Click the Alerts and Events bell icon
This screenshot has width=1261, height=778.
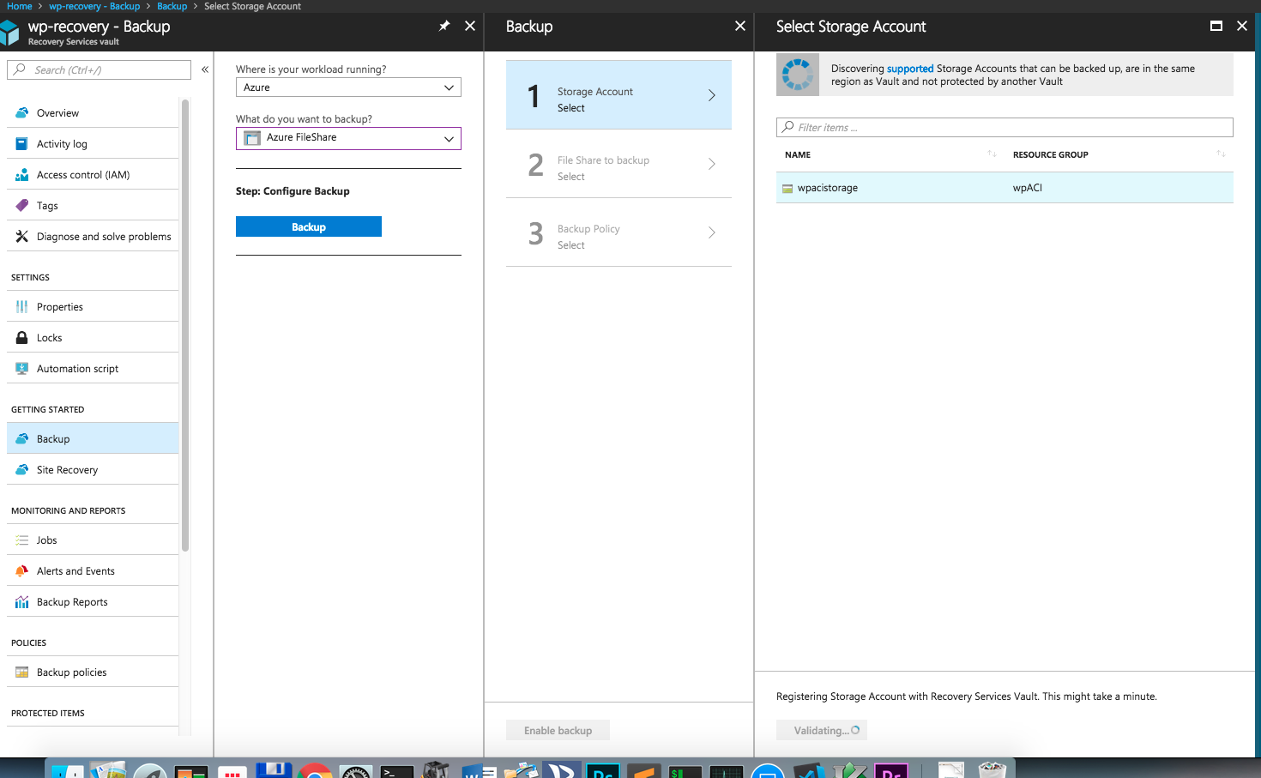coord(22,570)
